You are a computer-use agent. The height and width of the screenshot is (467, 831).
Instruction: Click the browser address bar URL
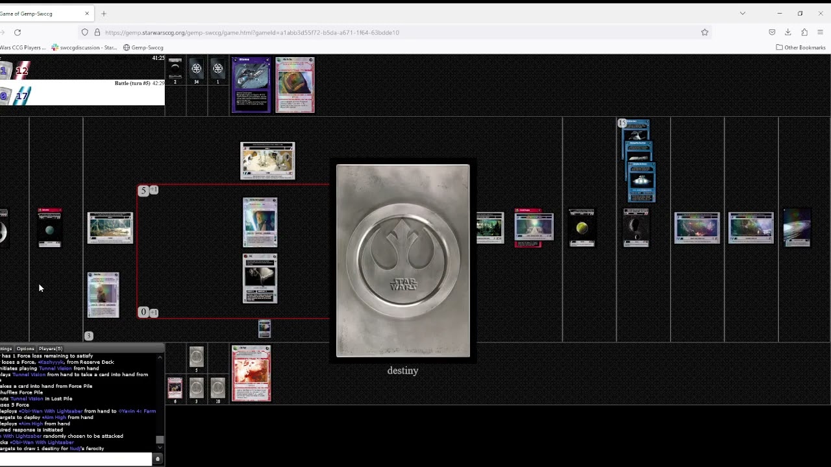[x=252, y=32]
